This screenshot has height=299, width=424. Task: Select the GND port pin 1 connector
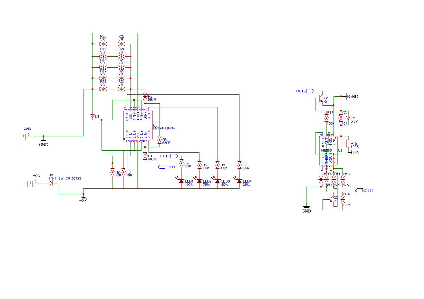(22, 137)
